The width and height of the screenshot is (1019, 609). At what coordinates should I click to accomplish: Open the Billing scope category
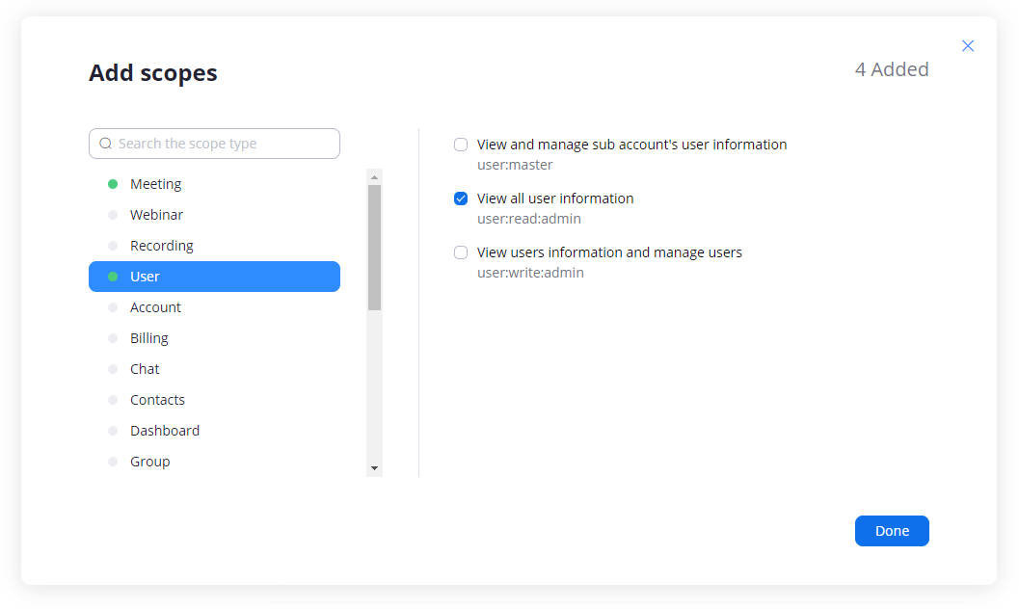click(214, 338)
